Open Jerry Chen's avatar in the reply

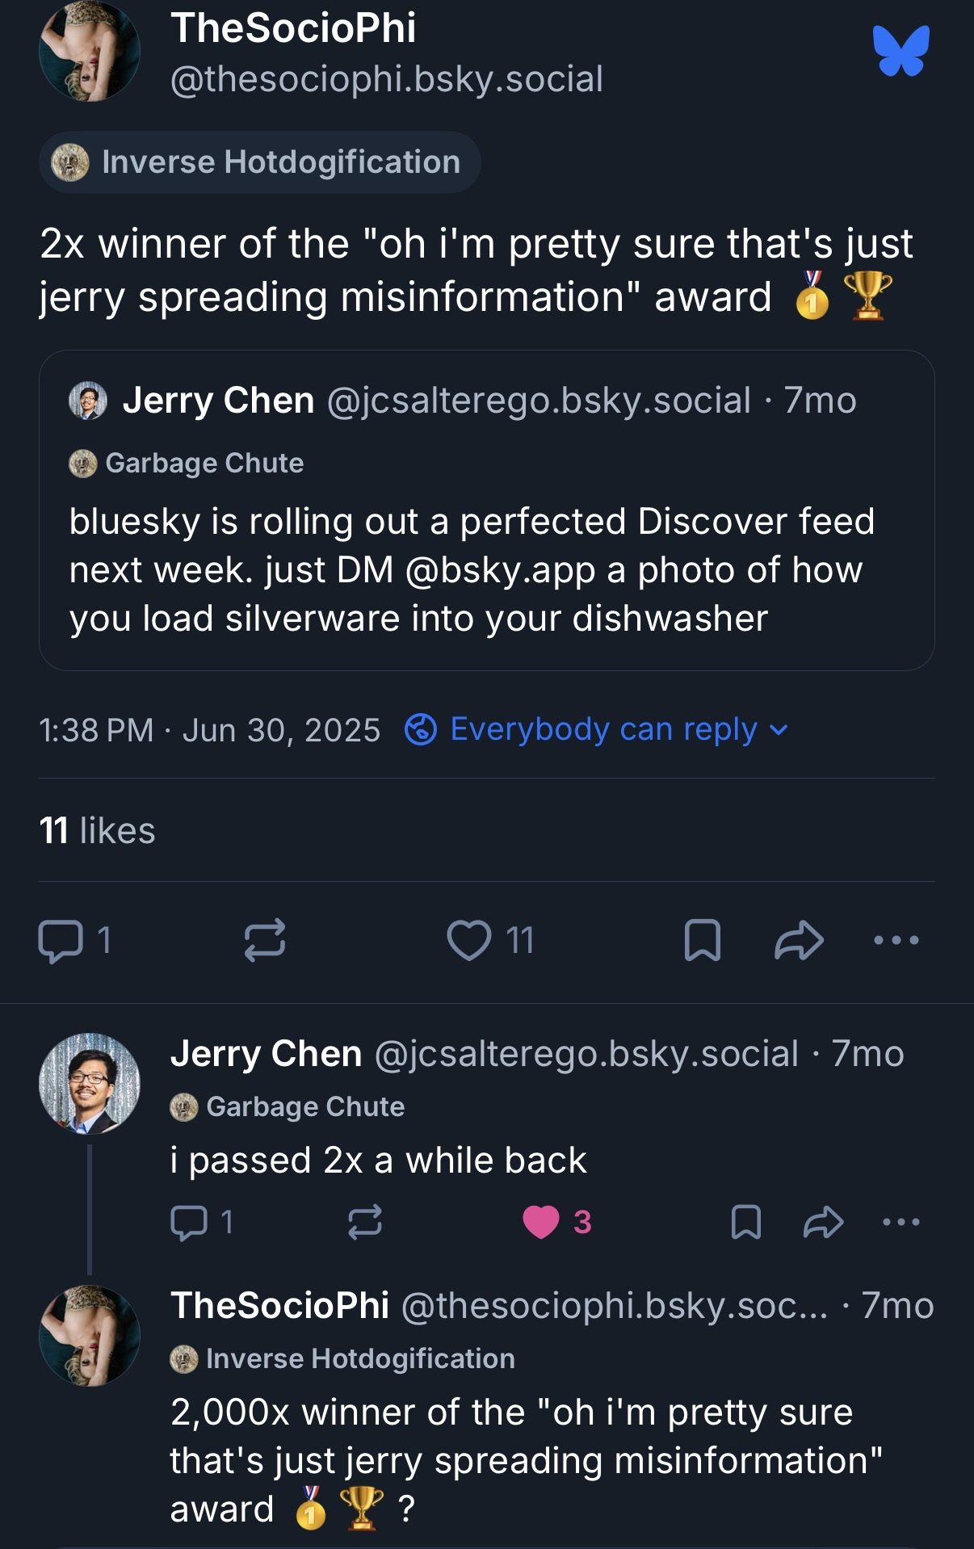(x=90, y=1083)
